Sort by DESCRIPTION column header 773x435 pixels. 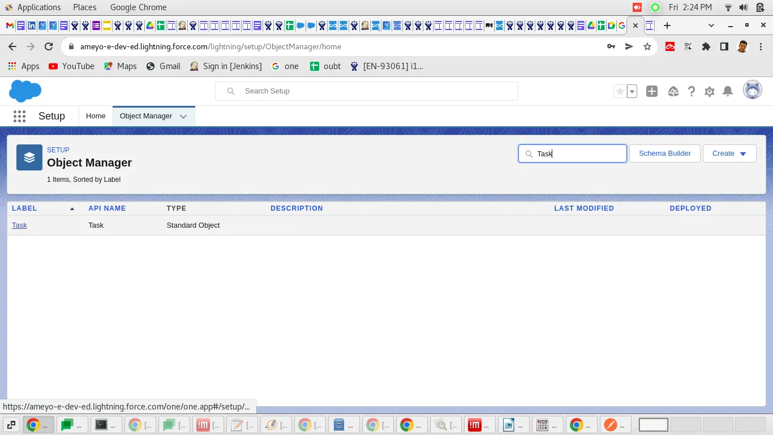coord(297,208)
